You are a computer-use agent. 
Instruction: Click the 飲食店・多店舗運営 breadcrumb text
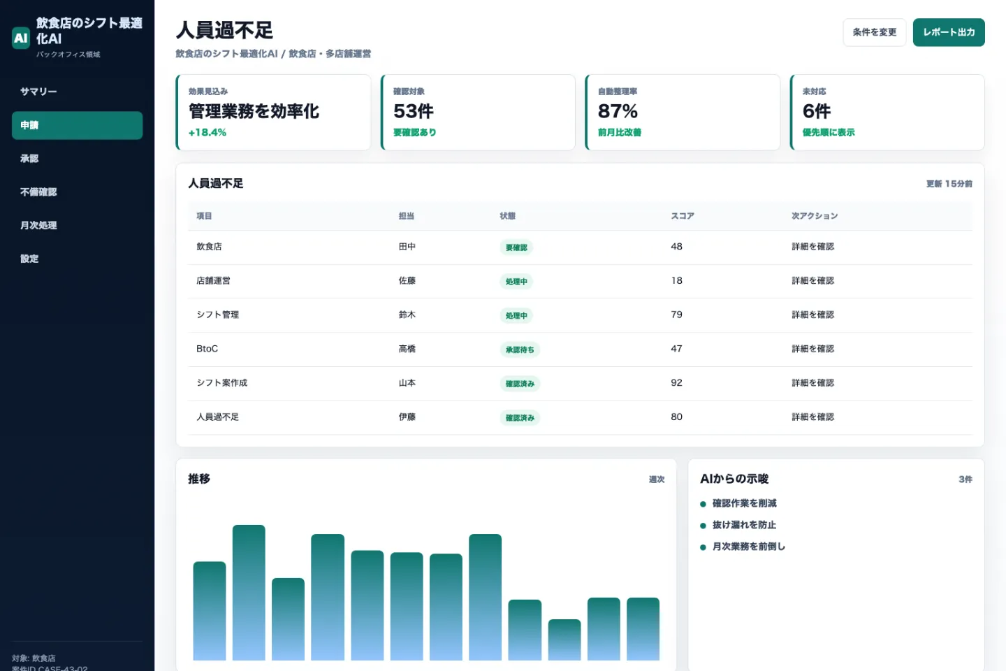coord(330,54)
